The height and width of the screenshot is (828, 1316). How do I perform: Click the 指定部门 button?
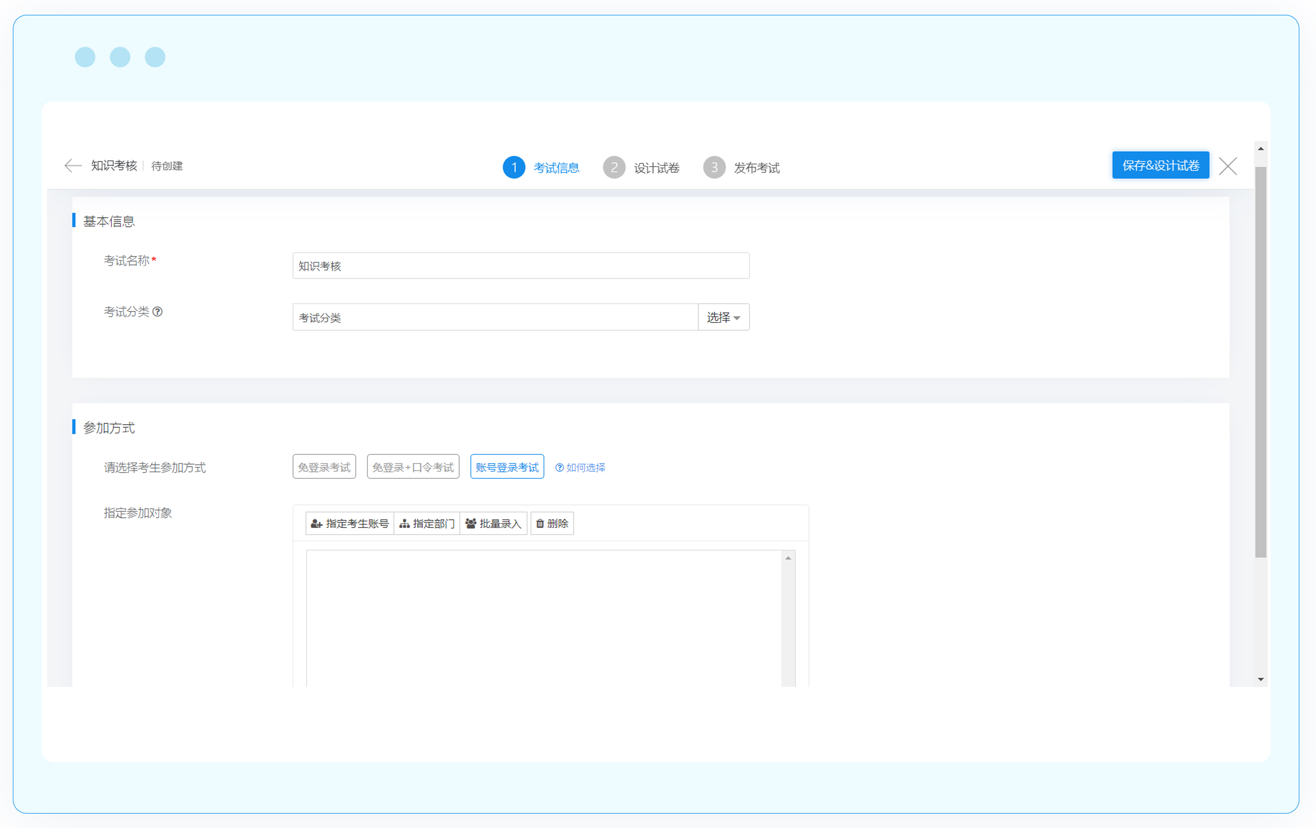[427, 523]
